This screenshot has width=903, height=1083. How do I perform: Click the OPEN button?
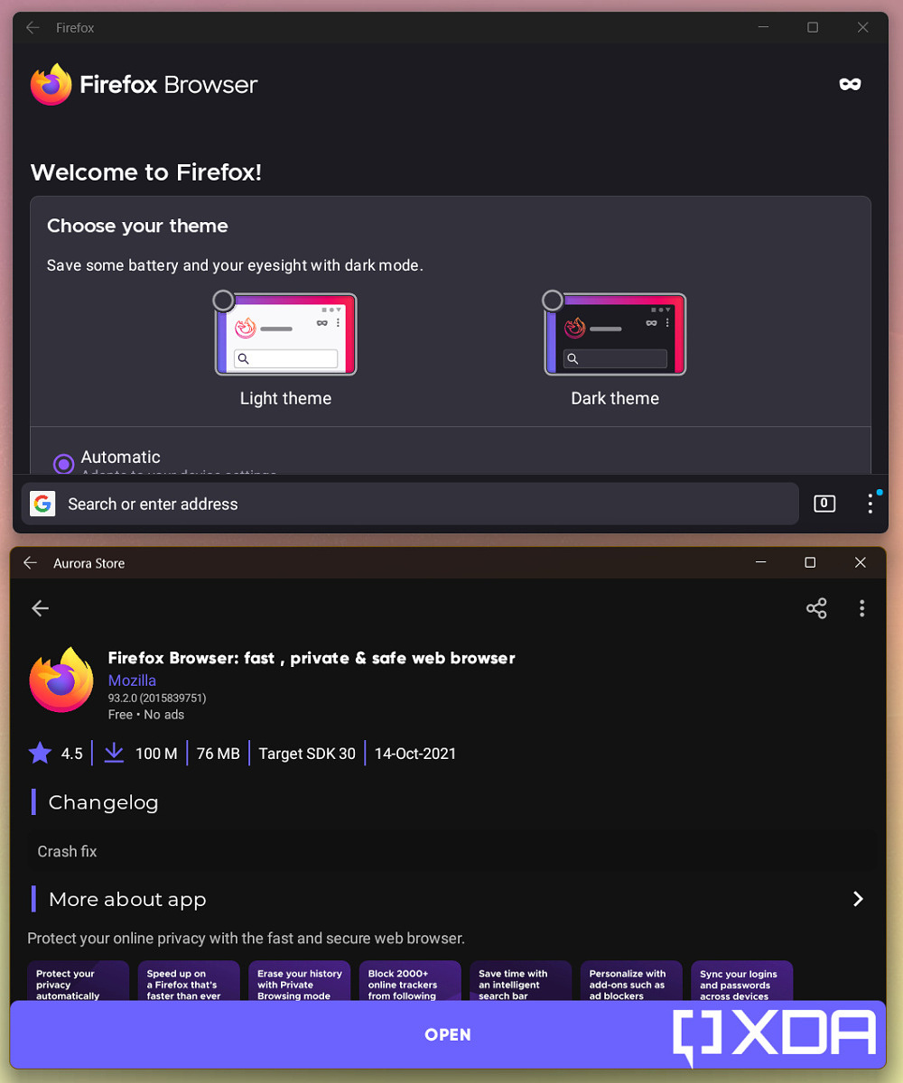(x=449, y=1034)
